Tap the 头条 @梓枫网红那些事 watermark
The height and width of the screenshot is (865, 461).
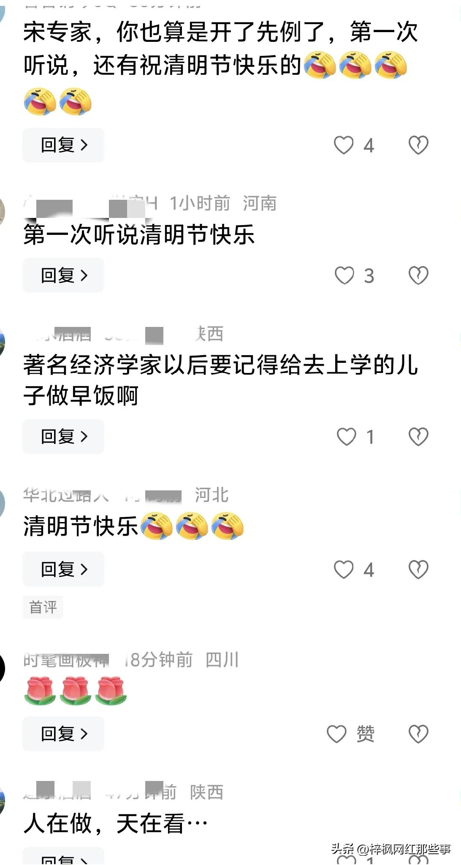coord(391,849)
